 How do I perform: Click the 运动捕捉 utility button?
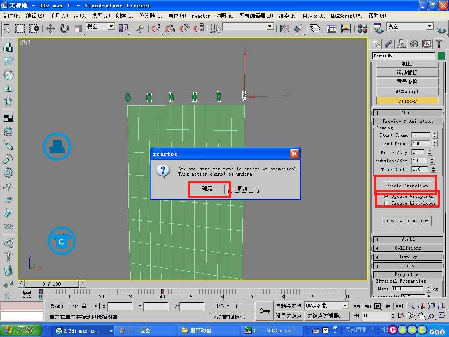(x=407, y=73)
